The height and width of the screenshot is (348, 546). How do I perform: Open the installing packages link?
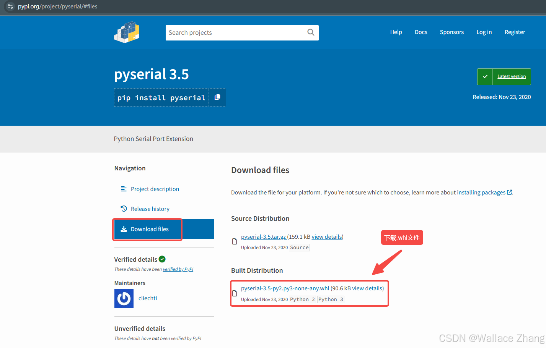(x=481, y=193)
